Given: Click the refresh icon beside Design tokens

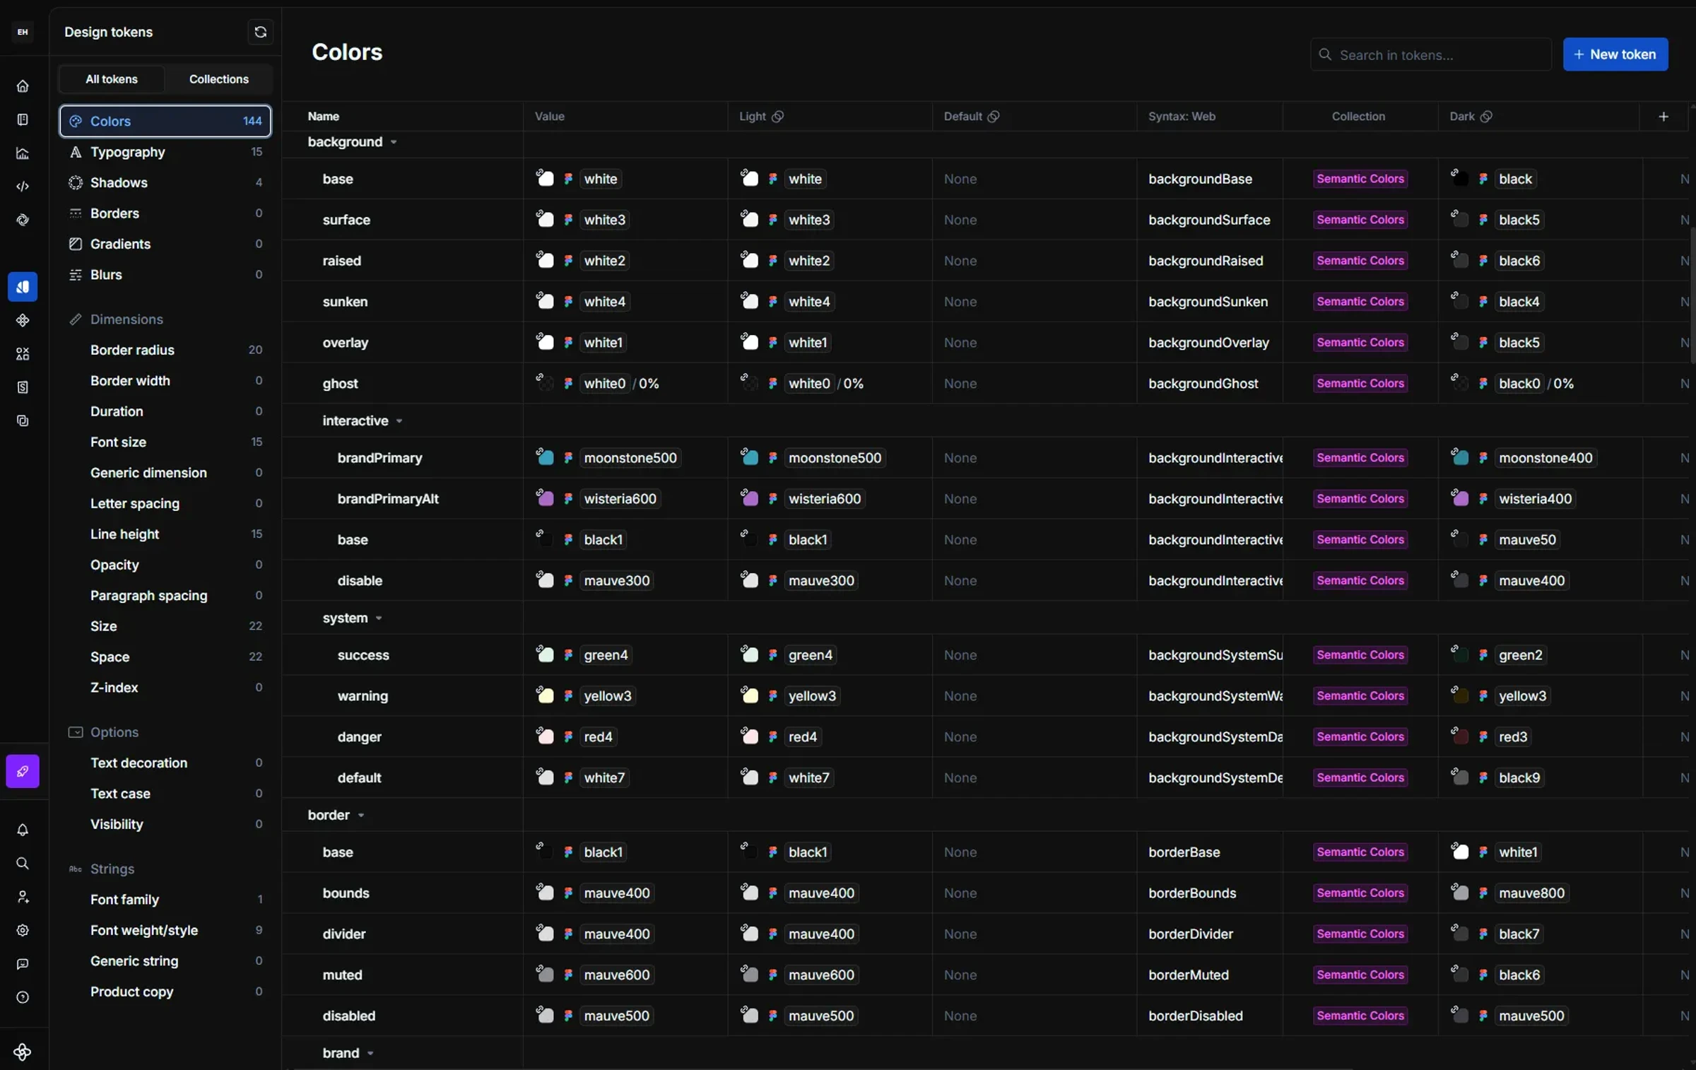Looking at the screenshot, I should tap(260, 32).
